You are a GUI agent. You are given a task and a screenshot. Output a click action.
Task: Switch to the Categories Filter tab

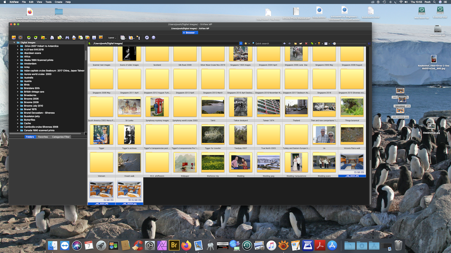[61, 137]
